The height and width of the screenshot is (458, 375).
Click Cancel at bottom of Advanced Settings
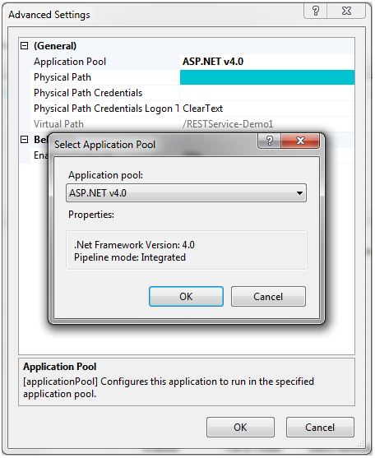click(320, 428)
